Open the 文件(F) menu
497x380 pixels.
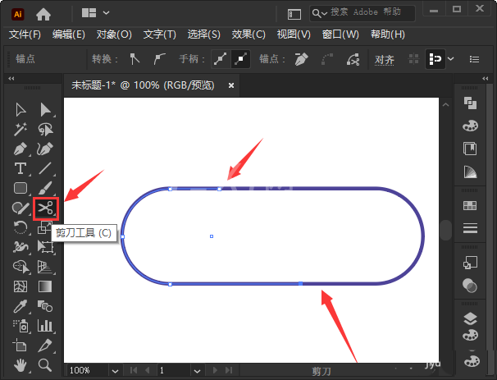click(25, 34)
